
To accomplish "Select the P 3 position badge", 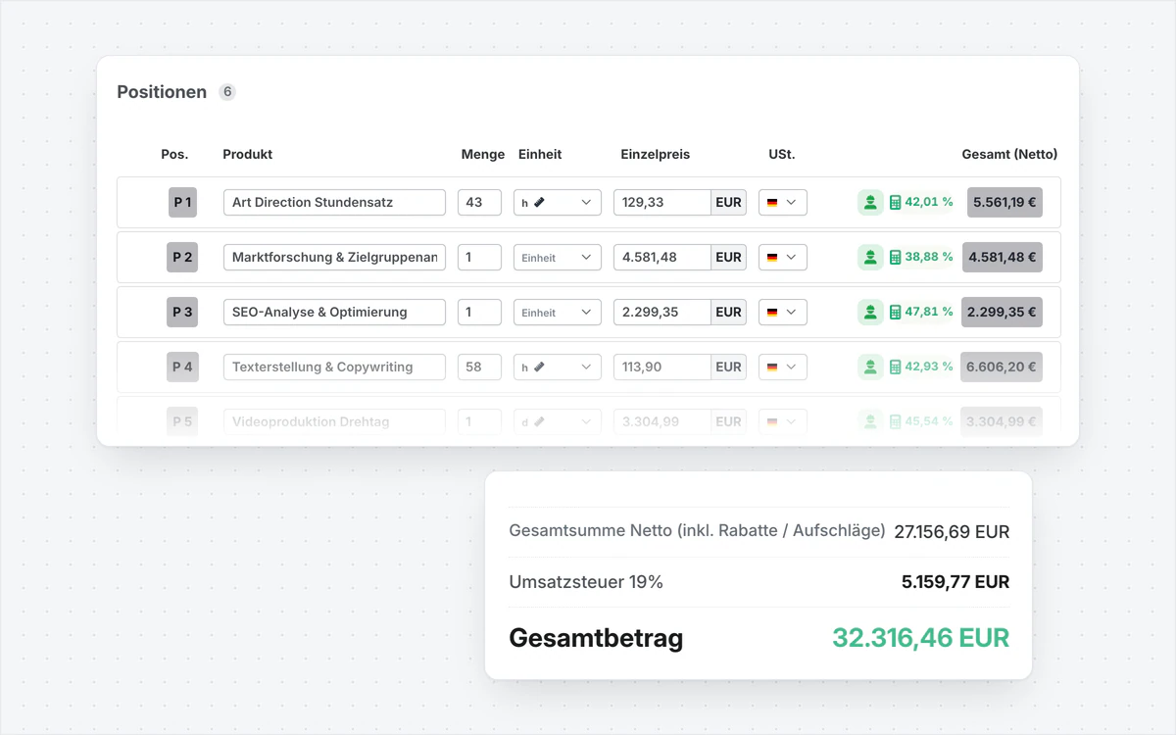I will pyautogui.click(x=182, y=312).
